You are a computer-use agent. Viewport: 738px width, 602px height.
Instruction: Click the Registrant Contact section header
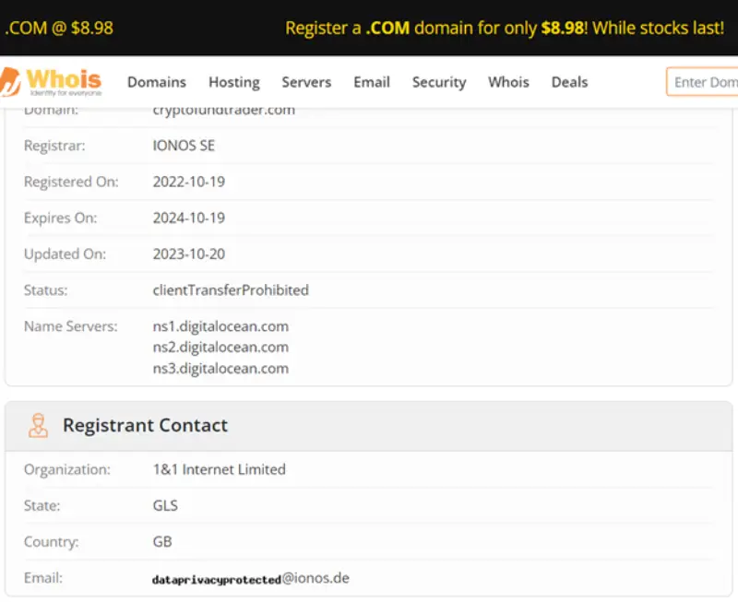pyautogui.click(x=145, y=425)
